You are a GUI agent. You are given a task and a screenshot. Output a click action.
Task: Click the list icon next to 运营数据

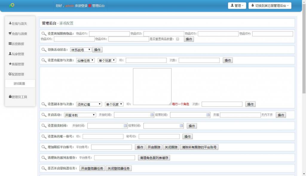coord(10,44)
